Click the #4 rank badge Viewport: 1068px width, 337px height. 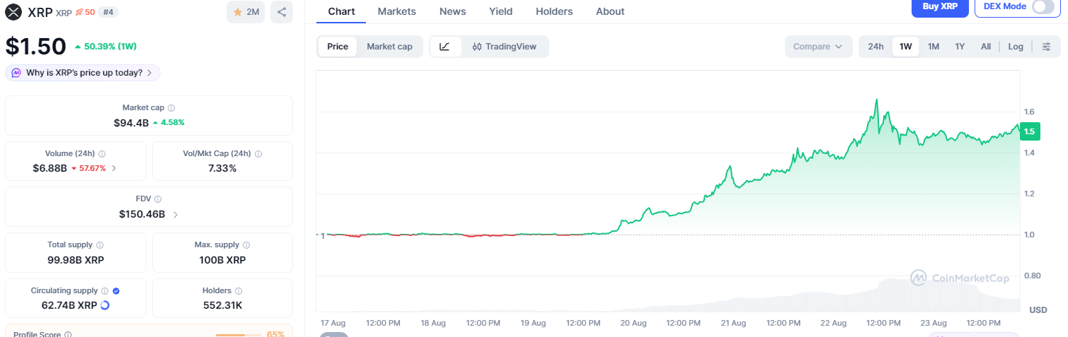pyautogui.click(x=108, y=12)
